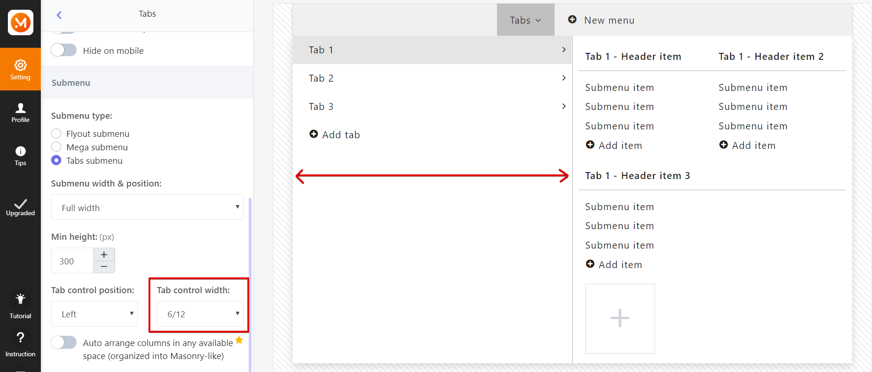Select Mega submenu radio option

pyautogui.click(x=56, y=147)
